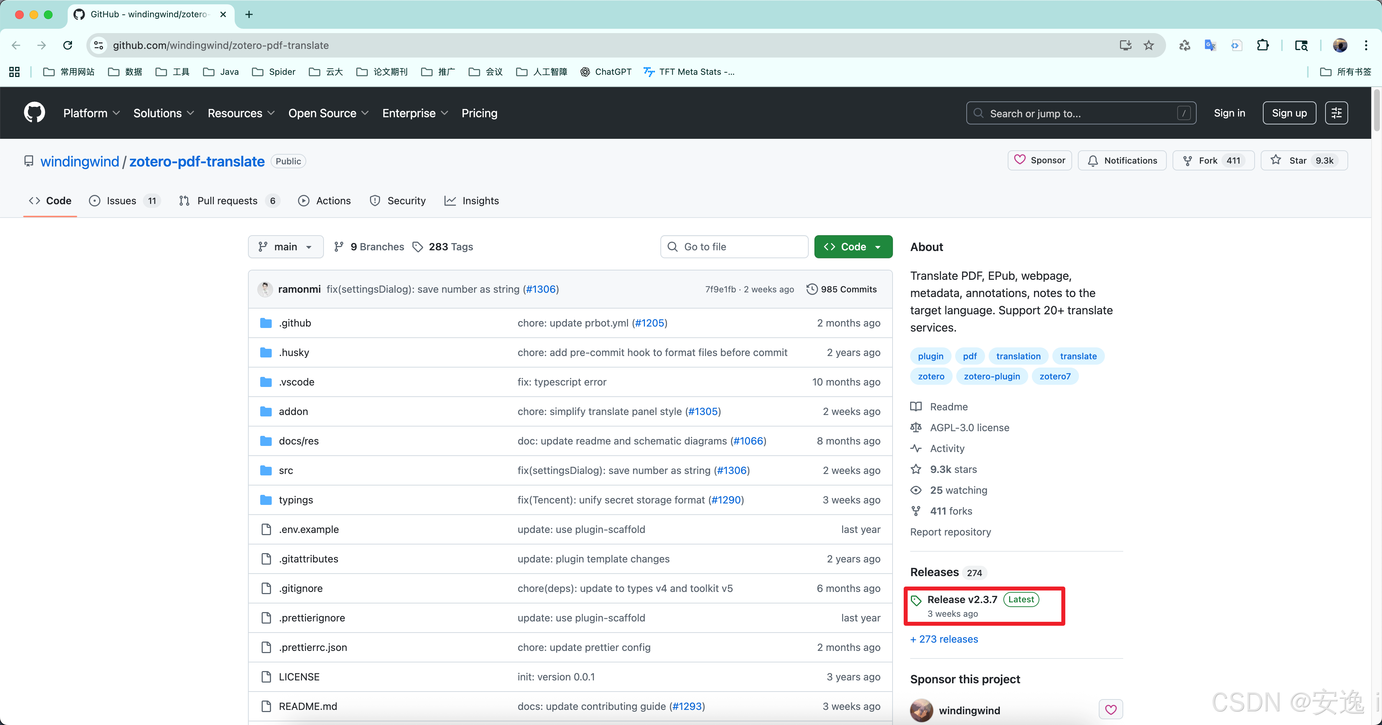
Task: Open the Release v2.3.7 tag
Action: point(962,599)
